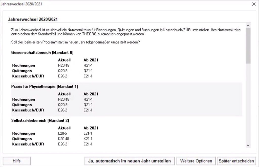This screenshot has width=259, height=167.
Task: Click the empty scrollbar track below the thumb
Action: (248, 101)
